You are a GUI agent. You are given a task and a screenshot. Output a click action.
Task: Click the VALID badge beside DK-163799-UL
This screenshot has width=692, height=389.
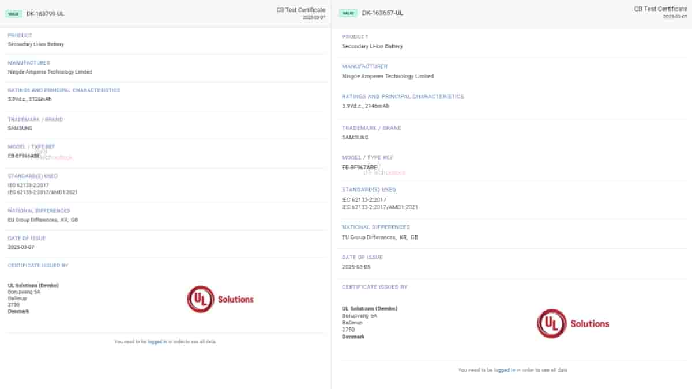(x=14, y=13)
